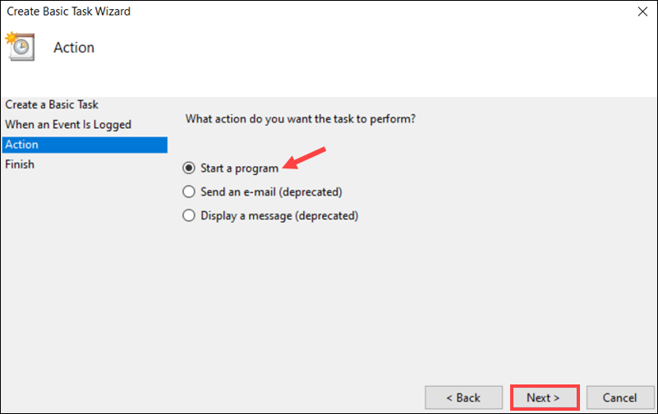The height and width of the screenshot is (414, 658).
Task: Click the Action page heading
Action: pos(74,48)
